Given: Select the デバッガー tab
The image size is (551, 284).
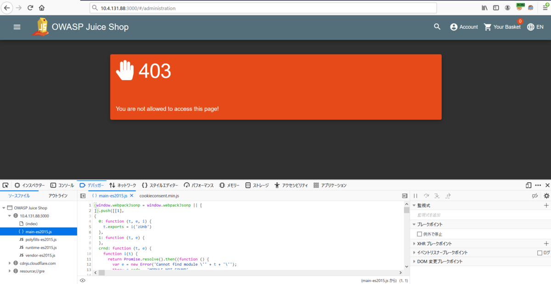Looking at the screenshot, I should pyautogui.click(x=91, y=185).
